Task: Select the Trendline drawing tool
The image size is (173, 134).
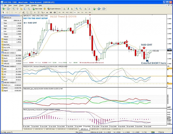Action: tap(20, 12)
